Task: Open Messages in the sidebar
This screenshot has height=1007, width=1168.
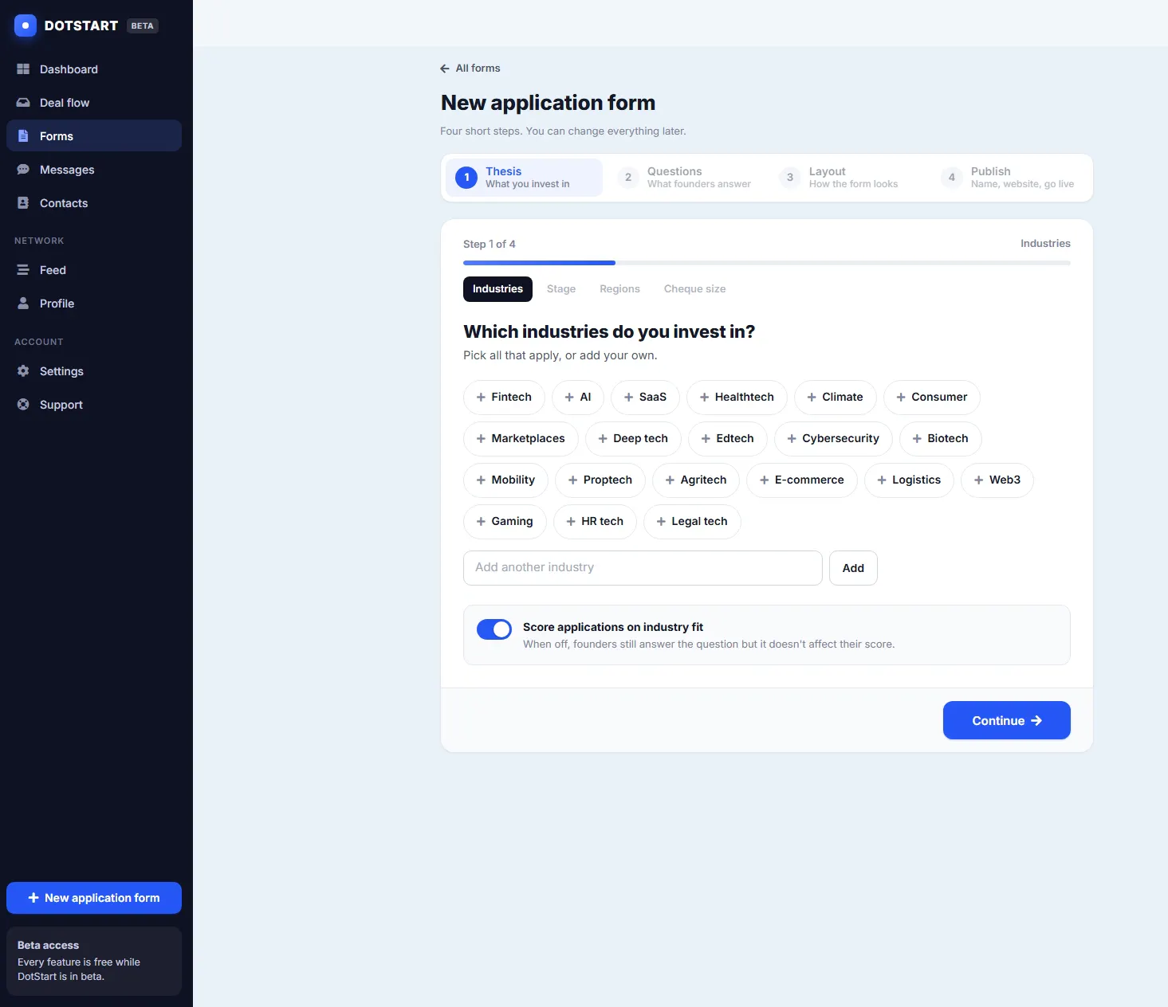Action: pyautogui.click(x=94, y=170)
